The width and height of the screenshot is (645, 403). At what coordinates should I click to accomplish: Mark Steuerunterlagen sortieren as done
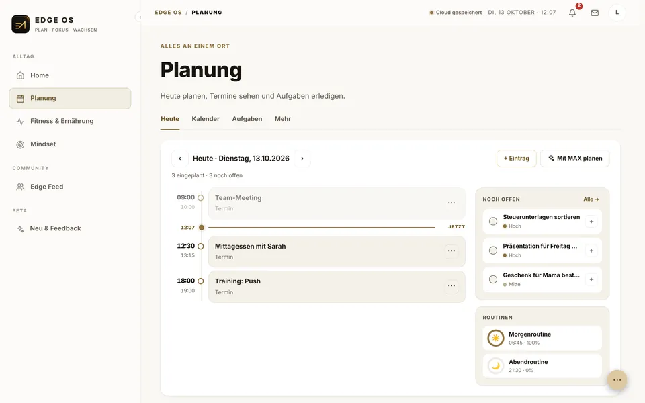(492, 221)
